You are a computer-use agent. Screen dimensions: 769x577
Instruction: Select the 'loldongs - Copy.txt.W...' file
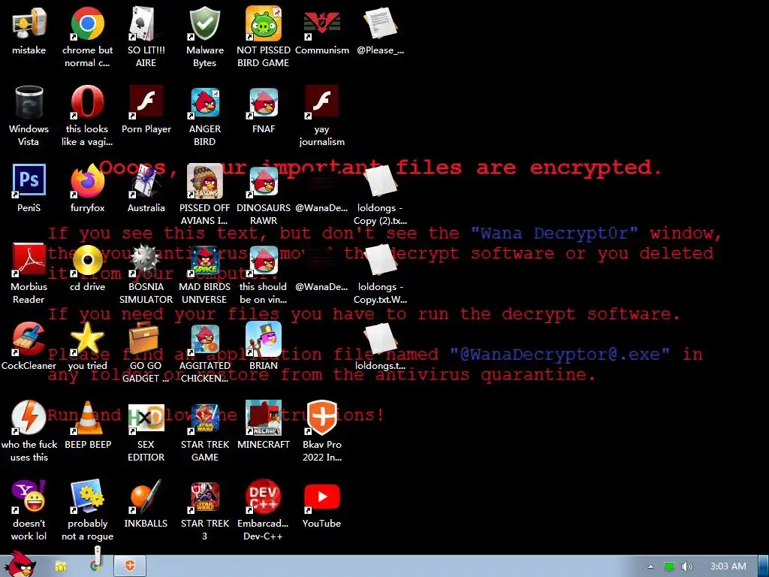381,261
